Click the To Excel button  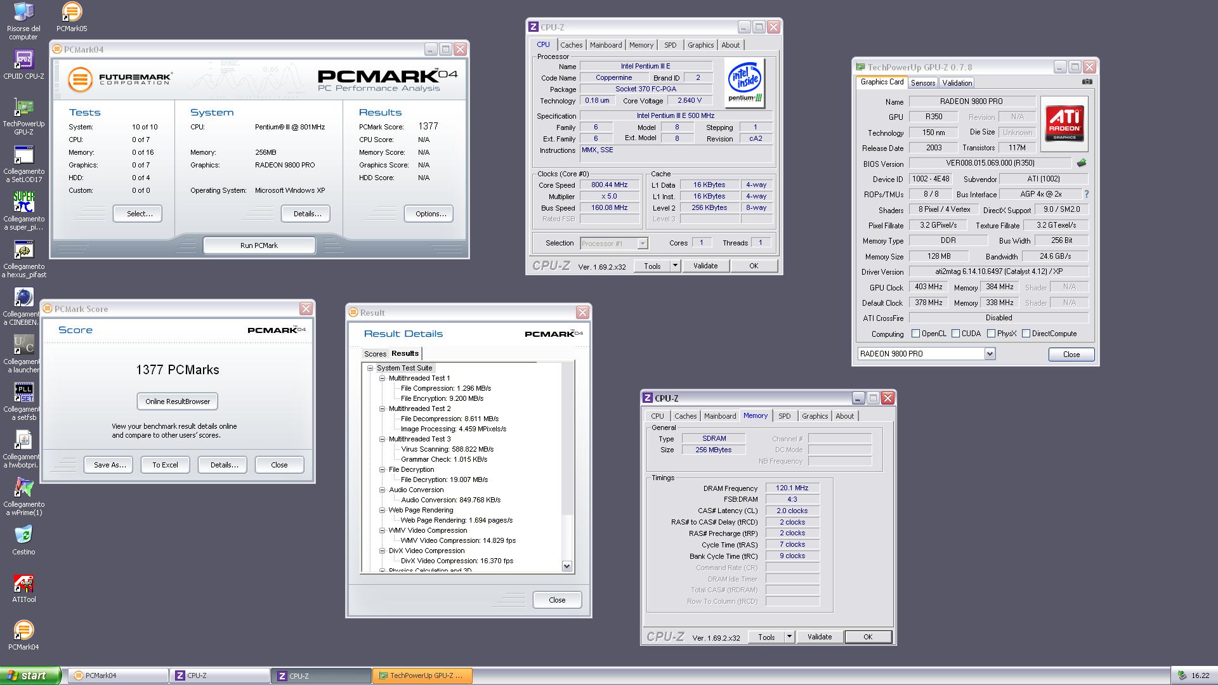point(165,465)
